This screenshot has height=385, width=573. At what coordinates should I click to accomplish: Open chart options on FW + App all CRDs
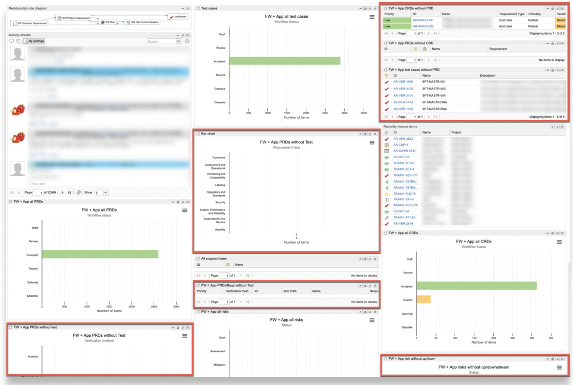[559, 242]
